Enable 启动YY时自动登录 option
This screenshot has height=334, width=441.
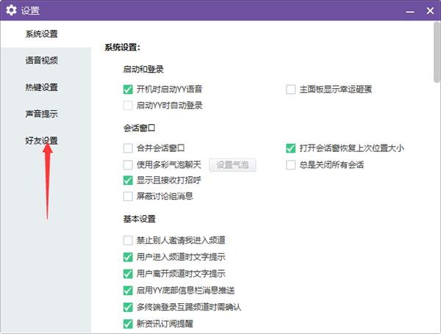(129, 106)
